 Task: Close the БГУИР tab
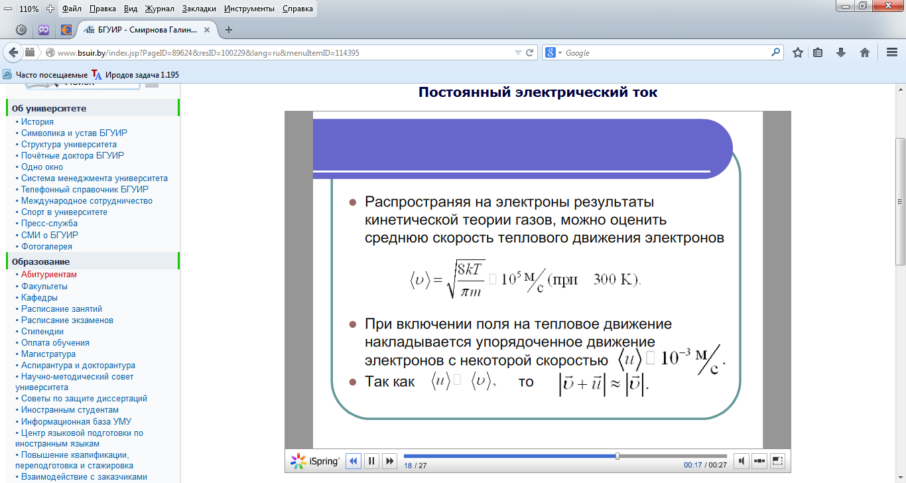click(208, 30)
